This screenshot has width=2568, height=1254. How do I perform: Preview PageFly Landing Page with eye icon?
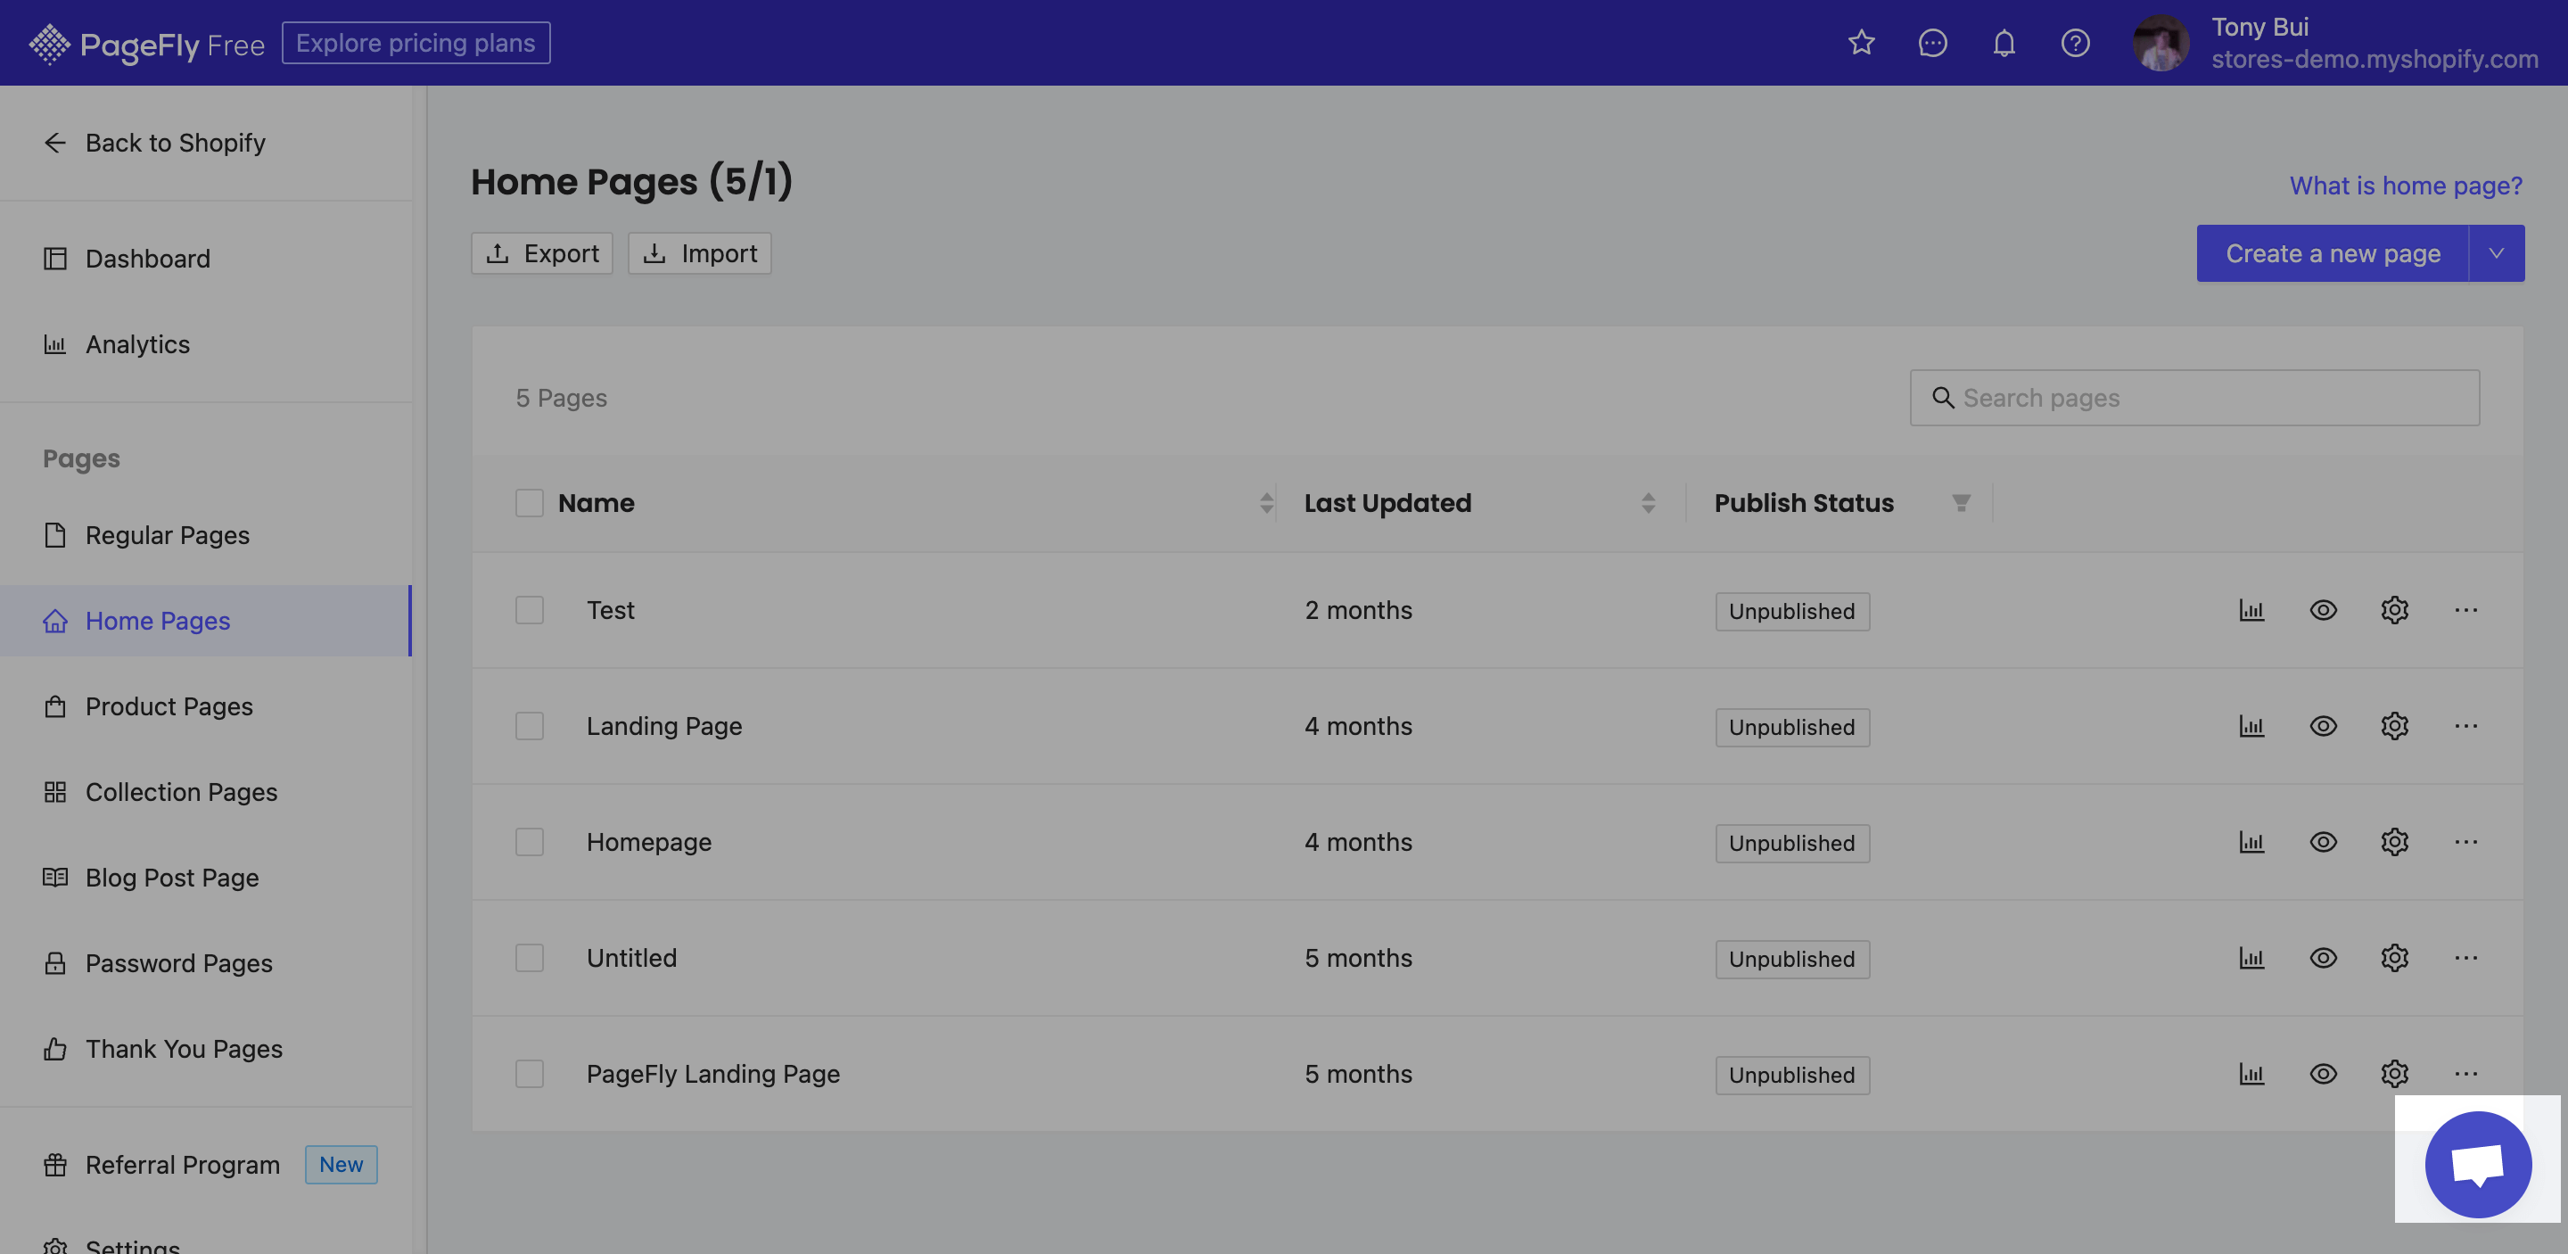[2323, 1074]
